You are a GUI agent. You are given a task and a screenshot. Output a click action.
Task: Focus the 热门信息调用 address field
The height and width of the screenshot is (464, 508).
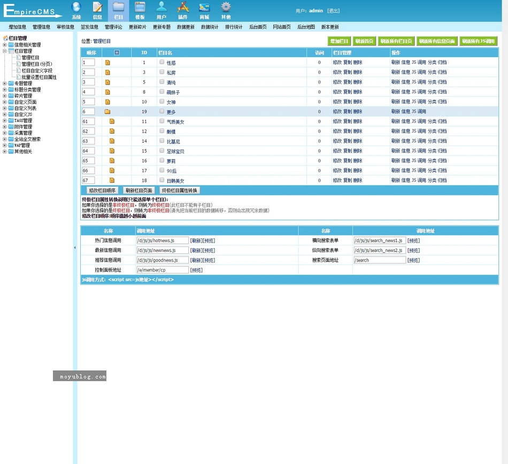[x=163, y=241]
